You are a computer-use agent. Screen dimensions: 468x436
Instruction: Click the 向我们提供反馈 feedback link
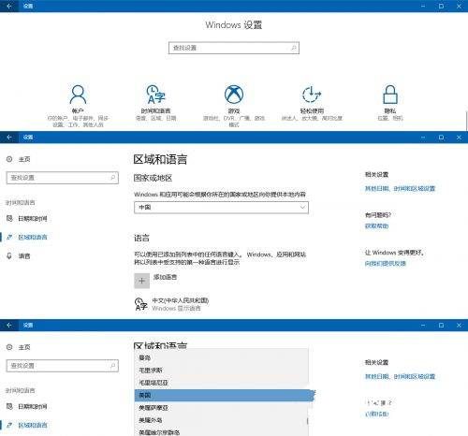(x=386, y=264)
